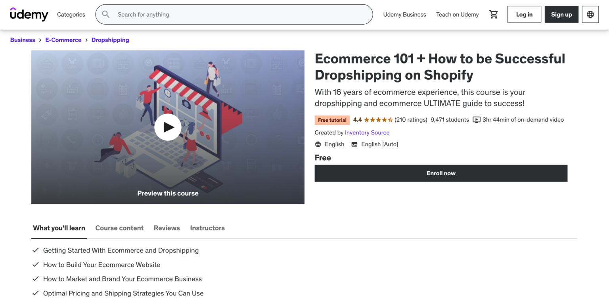Open the shopping cart
The height and width of the screenshot is (303, 609).
tap(493, 14)
